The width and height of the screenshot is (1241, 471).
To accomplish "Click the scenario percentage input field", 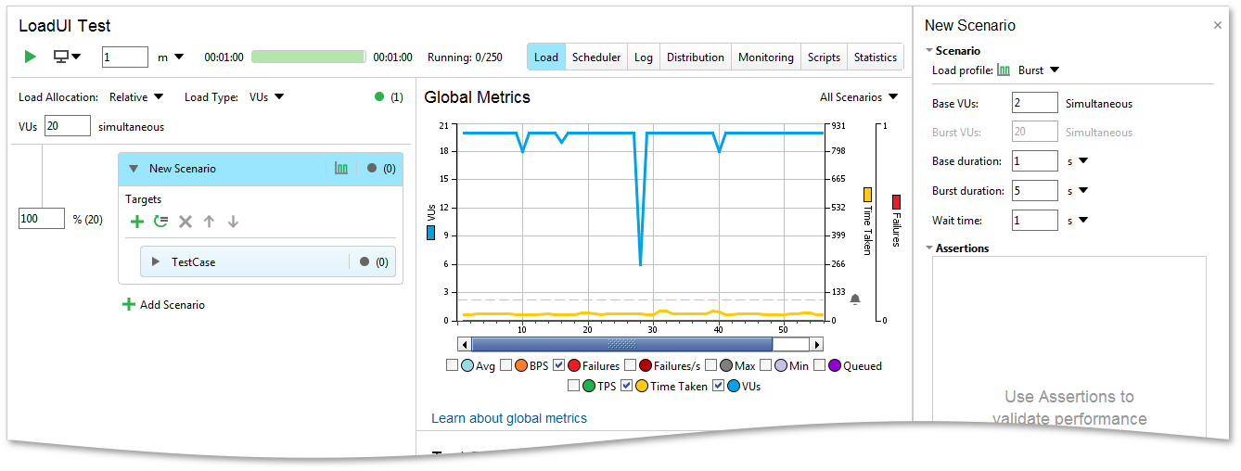I will (42, 219).
